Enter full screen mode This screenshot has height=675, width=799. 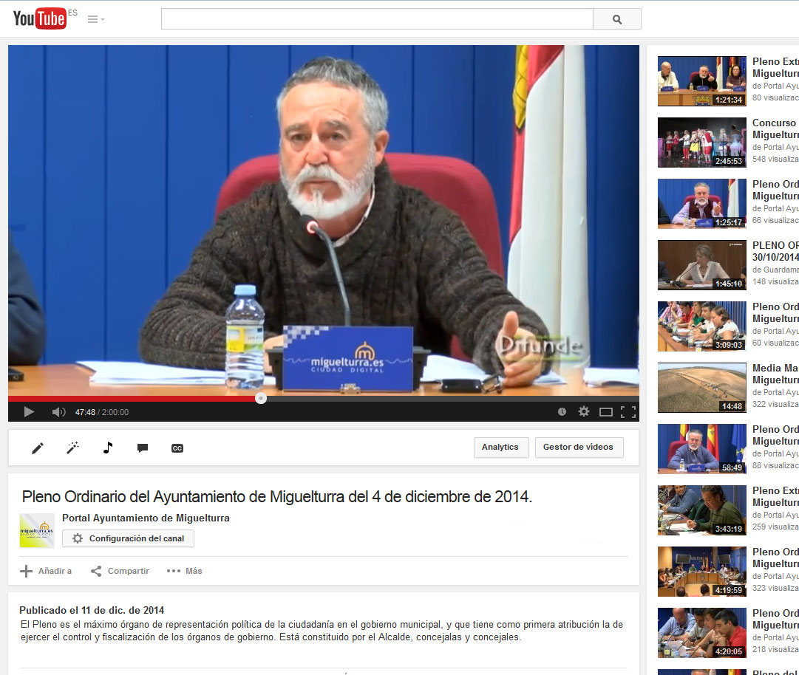(628, 412)
